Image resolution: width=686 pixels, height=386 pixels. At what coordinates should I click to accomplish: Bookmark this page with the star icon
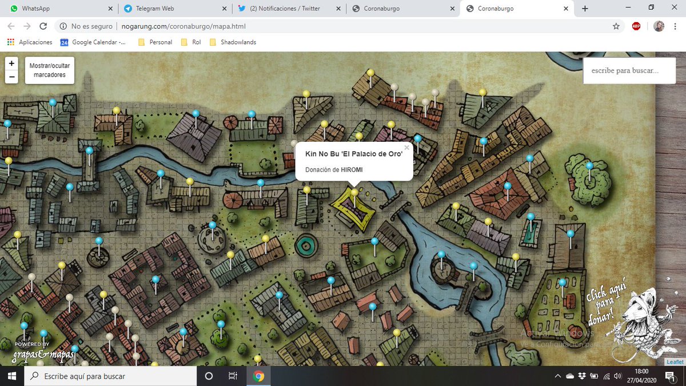click(x=616, y=26)
